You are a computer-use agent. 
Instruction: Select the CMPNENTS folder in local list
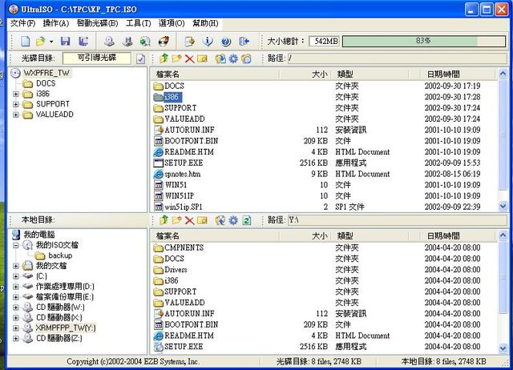click(184, 247)
